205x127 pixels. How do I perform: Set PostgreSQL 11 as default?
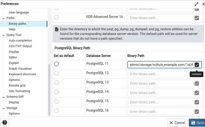click(x=57, y=64)
